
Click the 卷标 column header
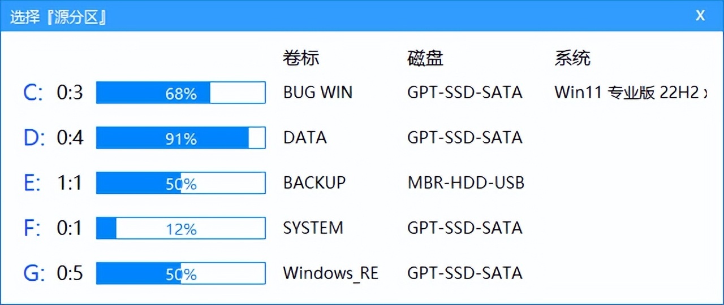point(301,58)
